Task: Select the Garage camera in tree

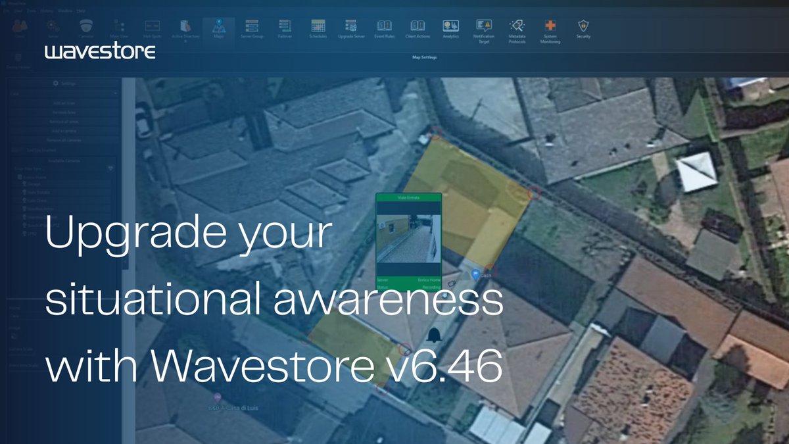Action: [33, 185]
